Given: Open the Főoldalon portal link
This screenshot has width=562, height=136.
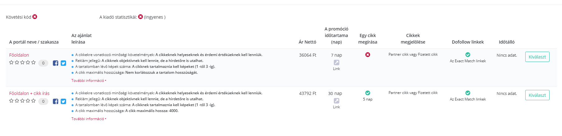Looking at the screenshot, I should (x=19, y=55).
